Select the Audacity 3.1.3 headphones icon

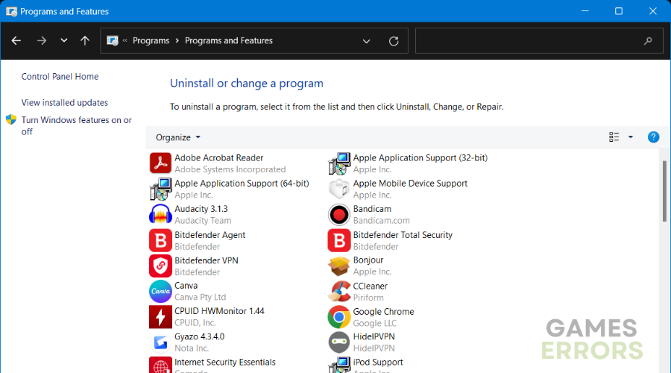click(x=160, y=215)
